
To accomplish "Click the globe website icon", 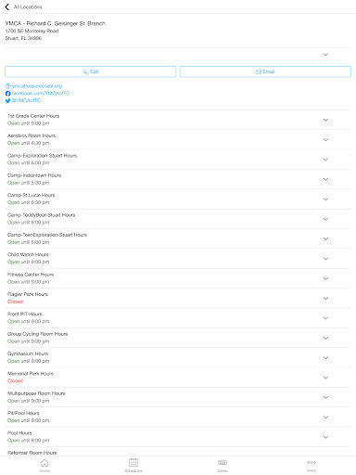I will [x=8, y=86].
